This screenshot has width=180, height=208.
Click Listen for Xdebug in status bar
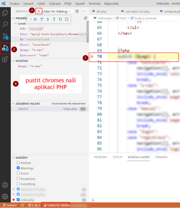click(x=57, y=205)
